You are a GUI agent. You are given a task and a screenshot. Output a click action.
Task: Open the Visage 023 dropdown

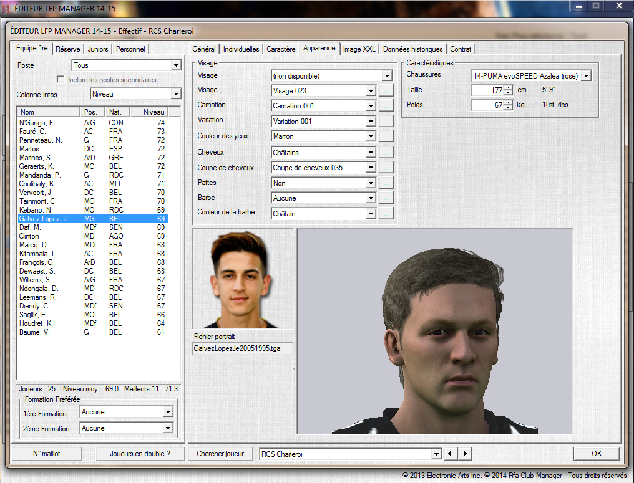click(x=371, y=91)
